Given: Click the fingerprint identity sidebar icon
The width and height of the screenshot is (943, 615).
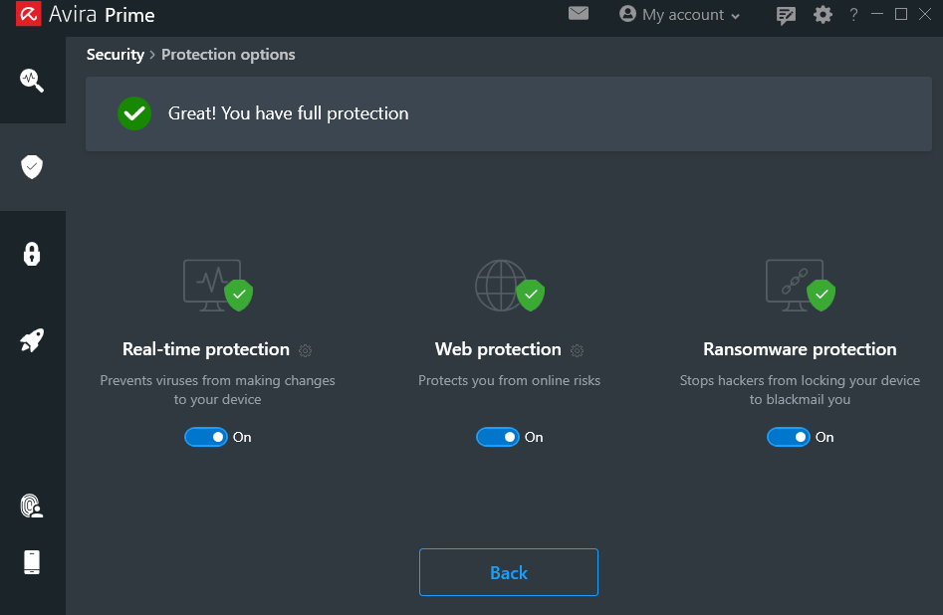Looking at the screenshot, I should [32, 506].
